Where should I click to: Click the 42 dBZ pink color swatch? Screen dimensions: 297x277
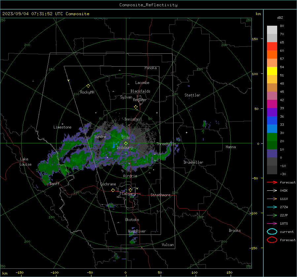(272, 96)
